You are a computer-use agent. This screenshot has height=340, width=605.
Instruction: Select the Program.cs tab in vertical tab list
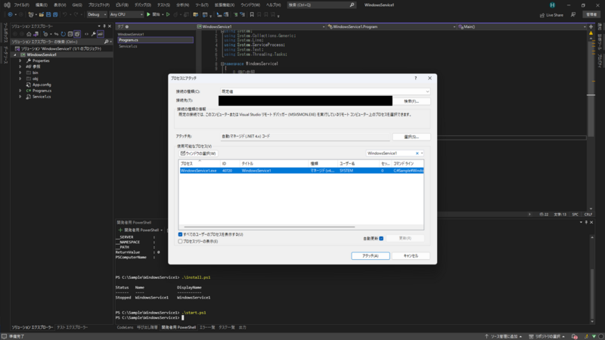pyautogui.click(x=156, y=40)
